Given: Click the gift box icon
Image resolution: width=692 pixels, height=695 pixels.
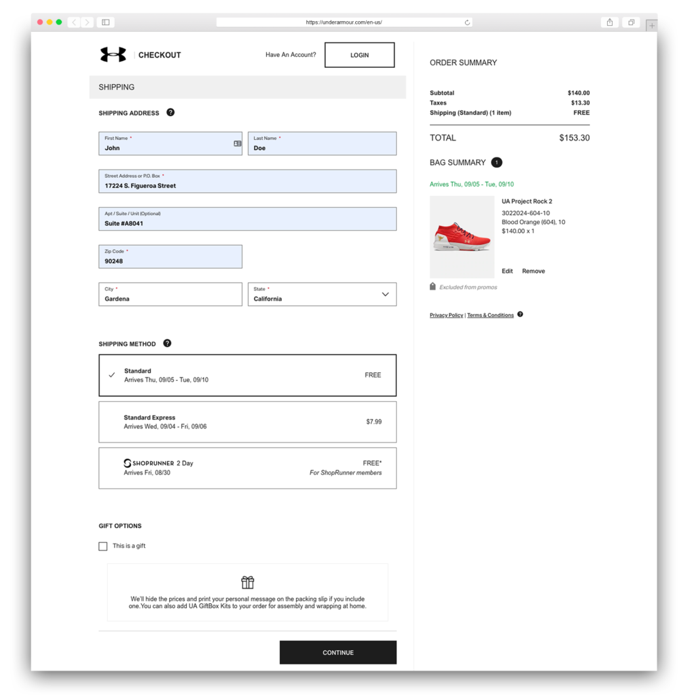Looking at the screenshot, I should [247, 582].
